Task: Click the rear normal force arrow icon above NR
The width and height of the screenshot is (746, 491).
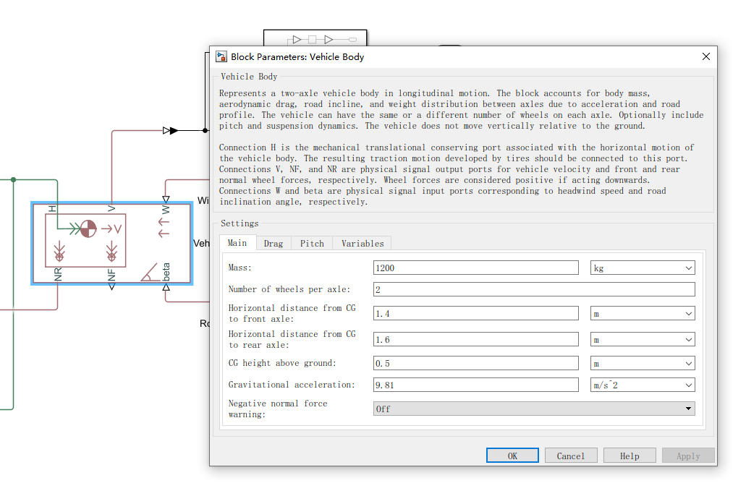Action: pos(59,252)
